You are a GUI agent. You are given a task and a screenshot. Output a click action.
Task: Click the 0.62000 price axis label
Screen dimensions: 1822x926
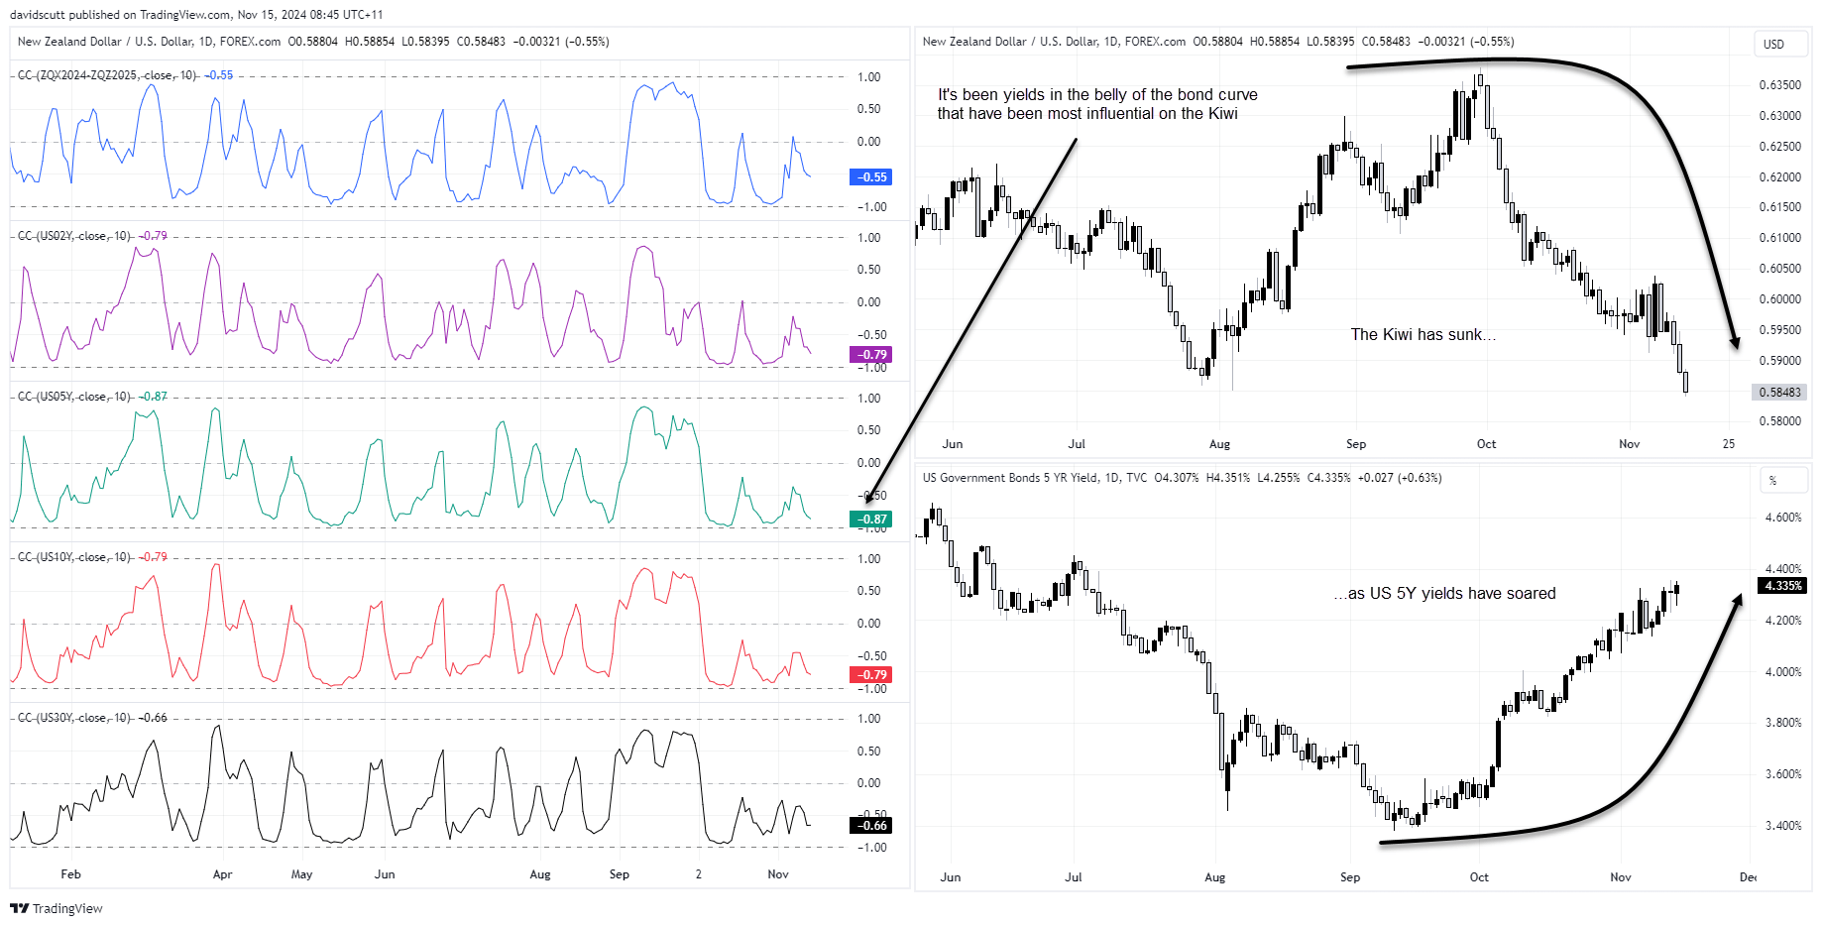(x=1780, y=177)
